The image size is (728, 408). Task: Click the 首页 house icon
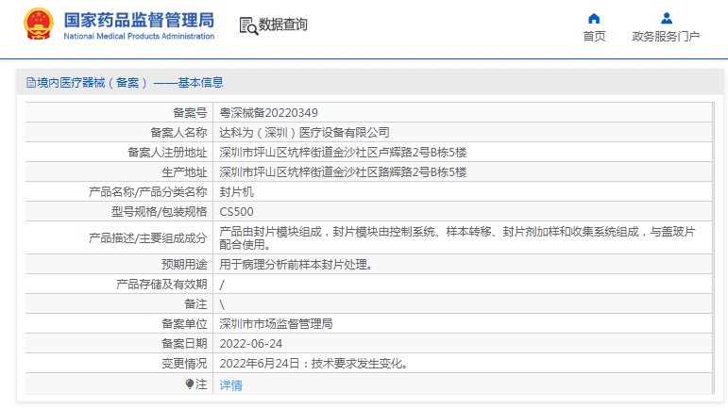[594, 18]
